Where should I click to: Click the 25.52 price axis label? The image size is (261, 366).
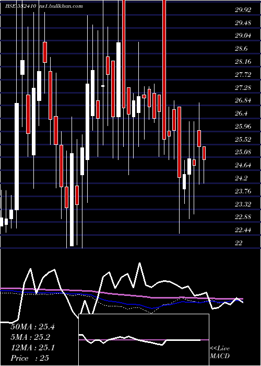coord(243,140)
